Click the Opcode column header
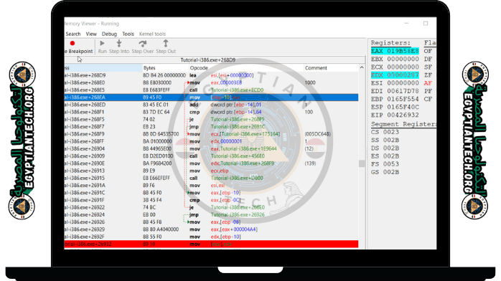 (x=246, y=68)
